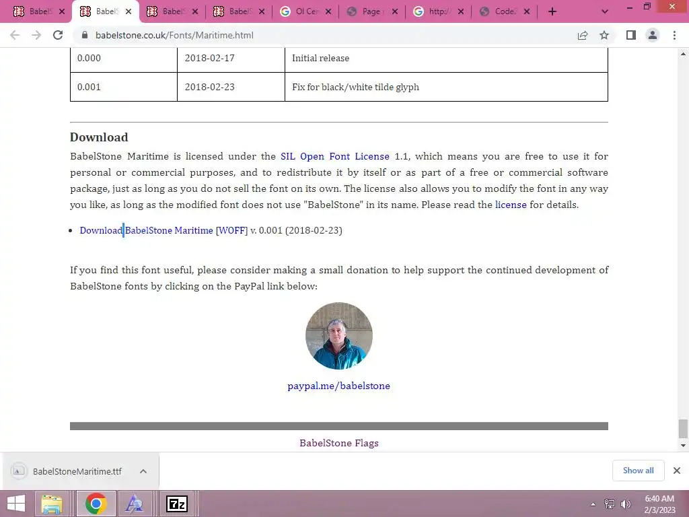
Task: Click Show all downloads button
Action: click(638, 471)
